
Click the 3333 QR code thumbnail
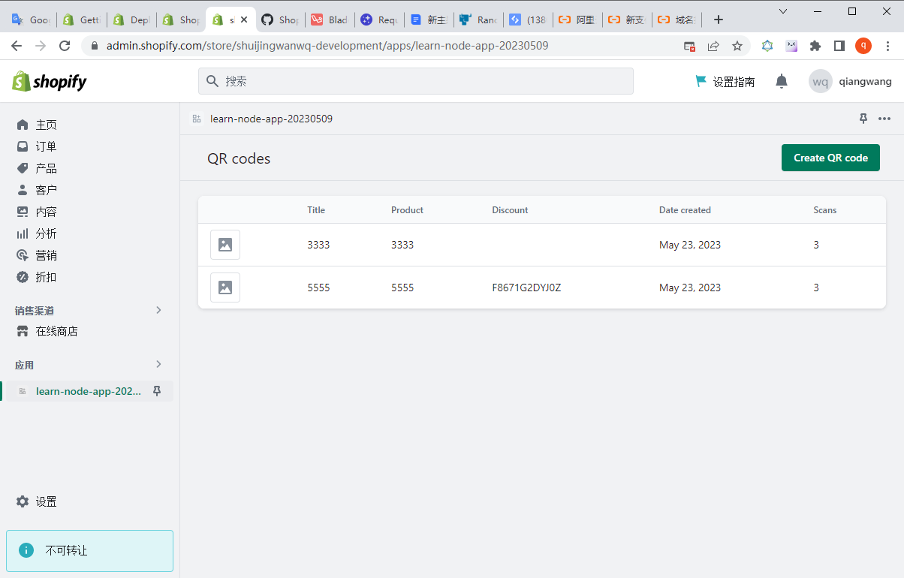[225, 245]
